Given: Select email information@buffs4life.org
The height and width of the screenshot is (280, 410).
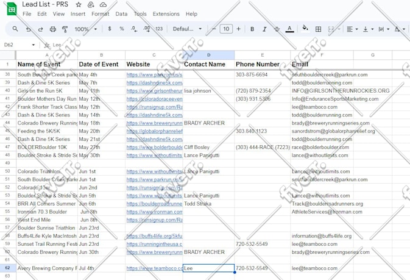Looking at the screenshot, I should [x=322, y=236].
